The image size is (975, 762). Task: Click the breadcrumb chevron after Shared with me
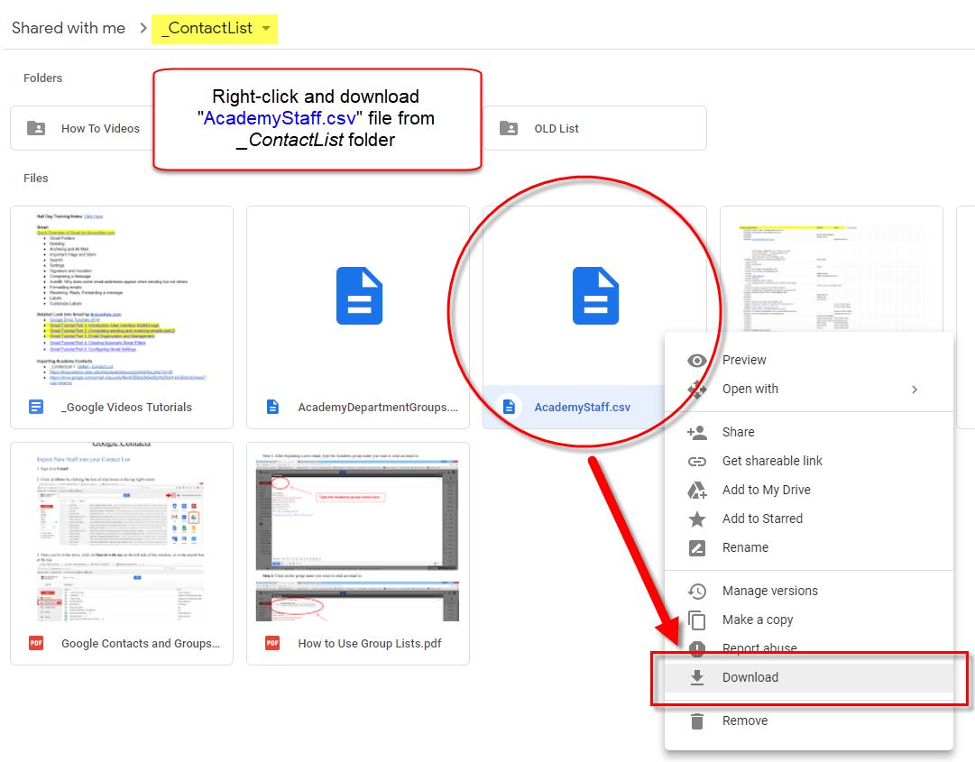[143, 28]
